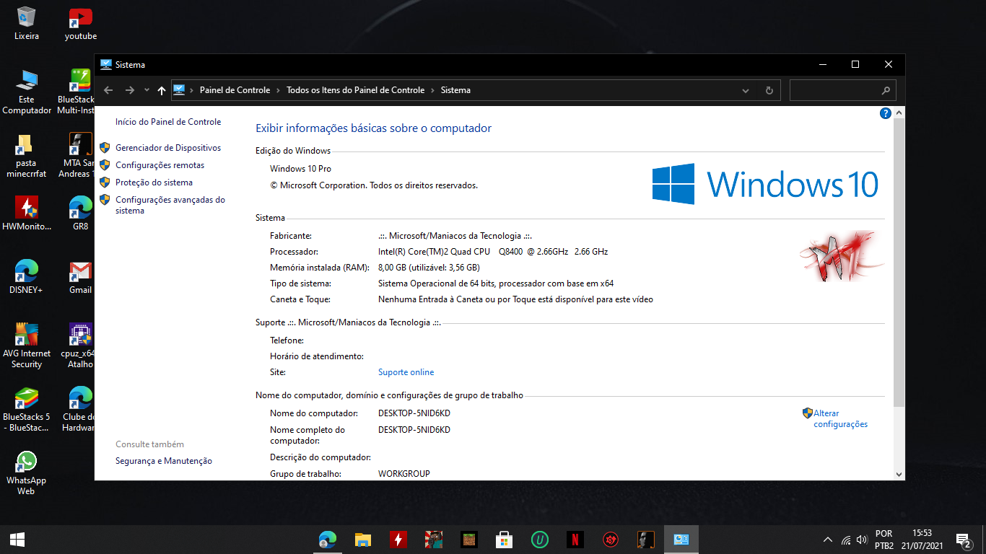The width and height of the screenshot is (986, 554).
Task: Expand the chevron before the Sistema breadcrumb
Action: point(433,90)
